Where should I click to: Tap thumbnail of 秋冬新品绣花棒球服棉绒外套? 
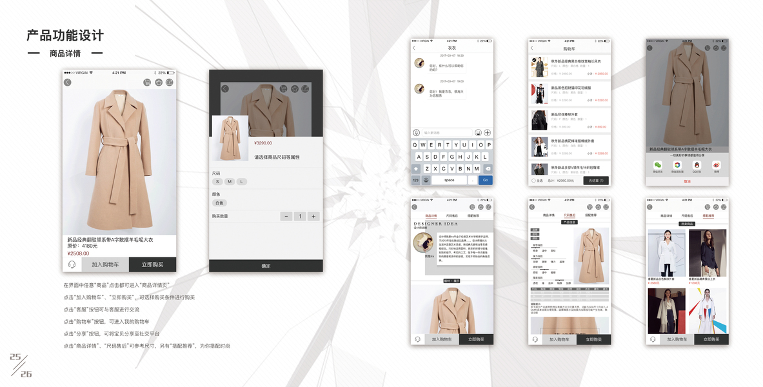539,146
